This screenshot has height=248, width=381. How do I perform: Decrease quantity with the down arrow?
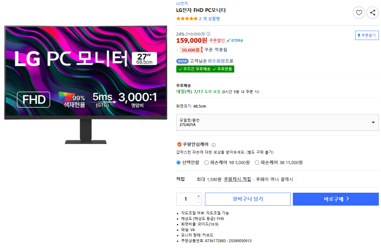coord(199,202)
